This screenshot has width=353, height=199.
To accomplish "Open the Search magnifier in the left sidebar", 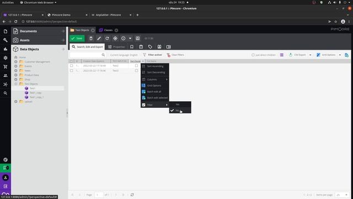I will click(6, 93).
